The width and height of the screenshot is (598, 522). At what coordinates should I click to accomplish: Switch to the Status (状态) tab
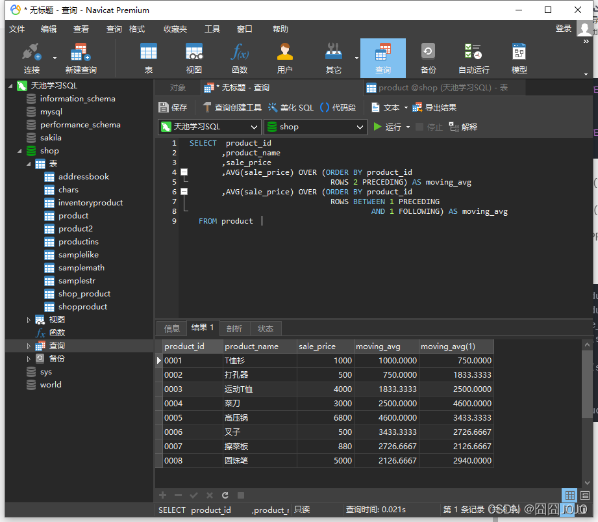coord(266,328)
